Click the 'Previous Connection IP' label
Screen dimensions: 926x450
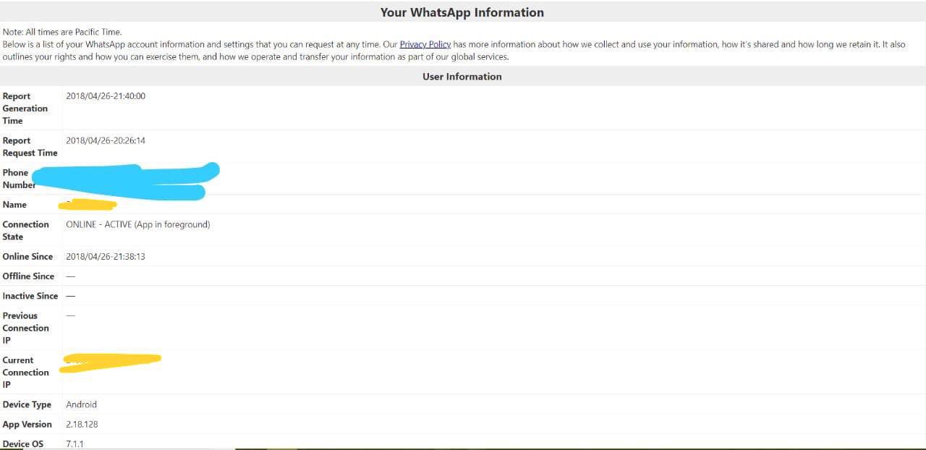coord(25,328)
